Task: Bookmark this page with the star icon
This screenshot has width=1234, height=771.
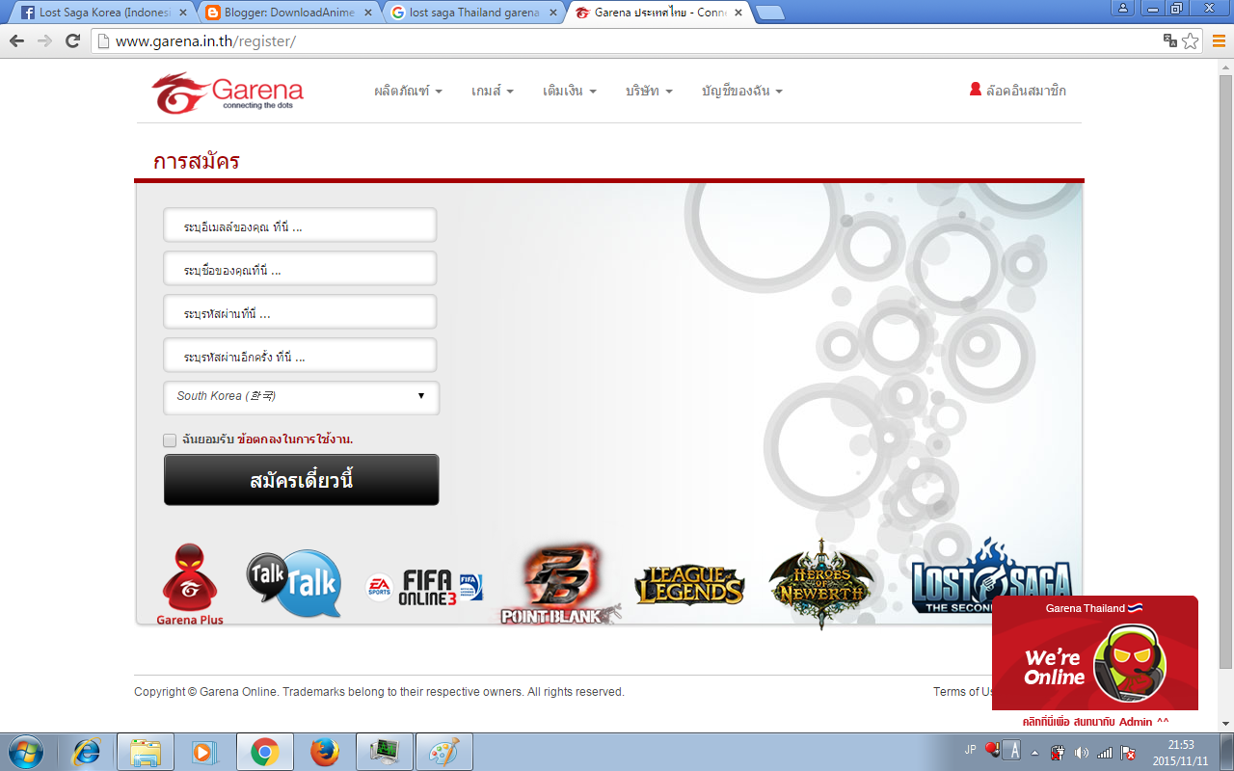Action: click(x=1191, y=40)
